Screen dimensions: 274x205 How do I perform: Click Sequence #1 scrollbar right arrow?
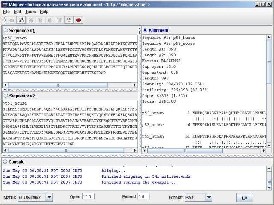point(135,85)
